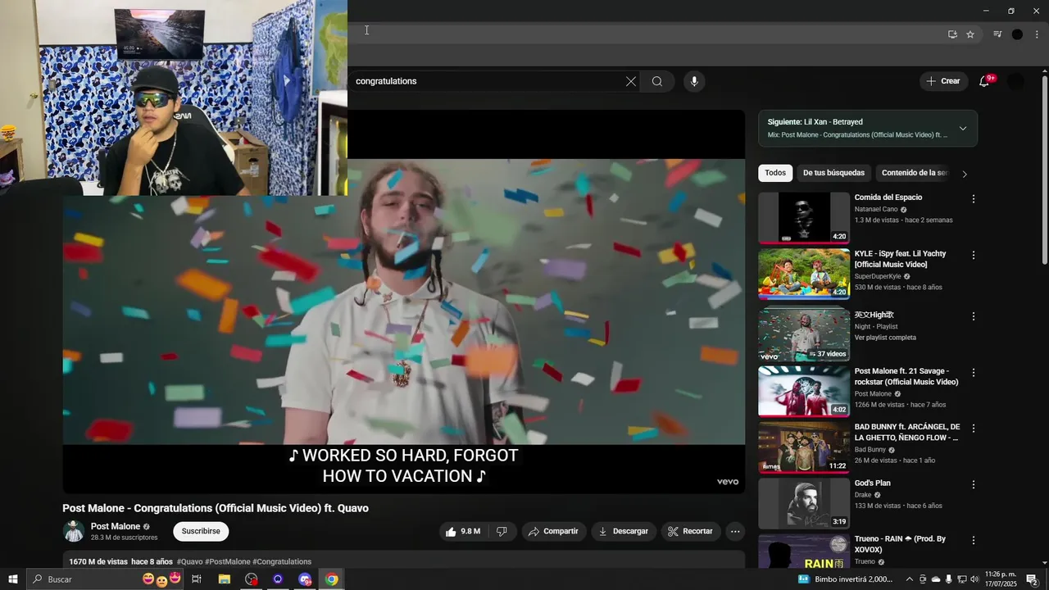
Task: Open options menu for KYLE iSpy
Action: pos(974,256)
